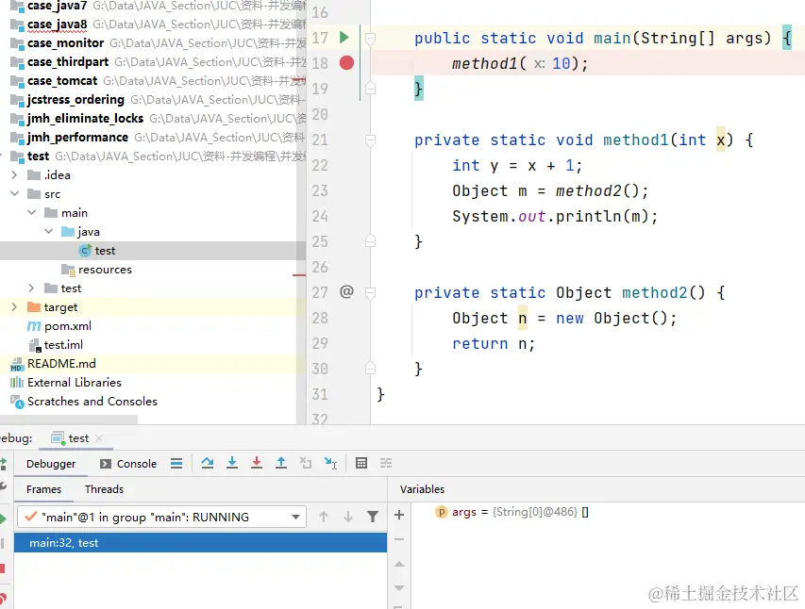Expand the .idea folder
This screenshot has height=609, width=805.
14,175
